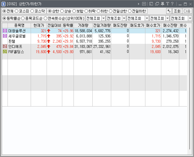Select the 전체 market radio button
The height and width of the screenshot is (157, 194).
4,11
